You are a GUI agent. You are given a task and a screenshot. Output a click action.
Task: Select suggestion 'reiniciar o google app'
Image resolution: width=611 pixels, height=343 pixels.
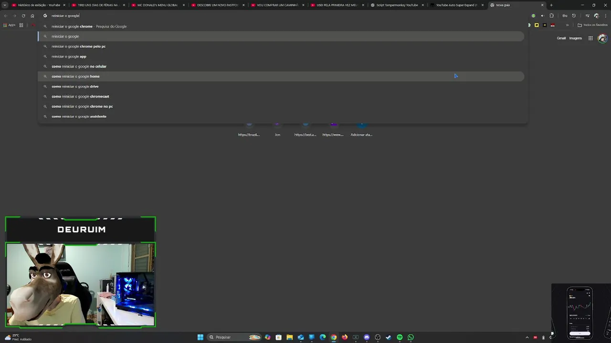click(x=281, y=56)
